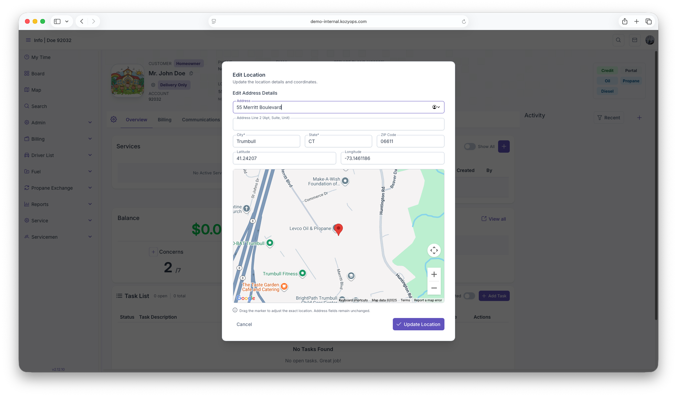
Task: Click into the Latitude field
Action: coord(284,158)
